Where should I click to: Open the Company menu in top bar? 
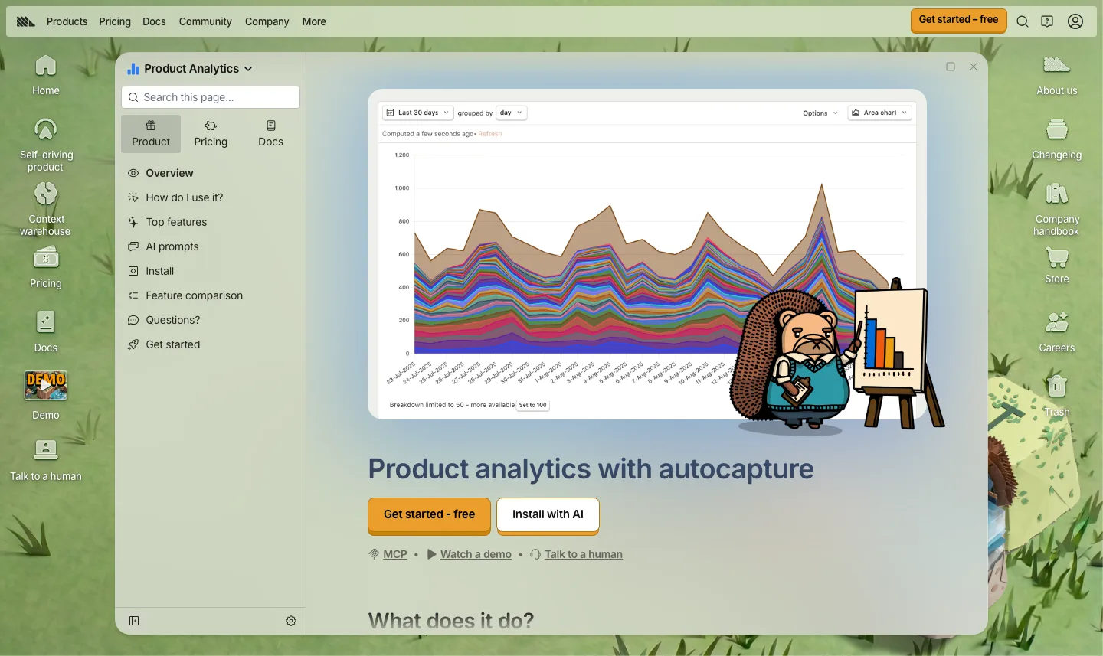[x=267, y=21]
